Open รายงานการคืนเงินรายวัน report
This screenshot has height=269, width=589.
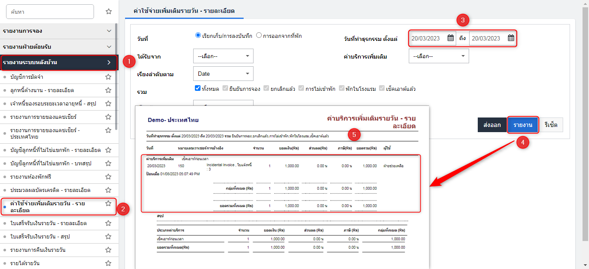click(38, 250)
